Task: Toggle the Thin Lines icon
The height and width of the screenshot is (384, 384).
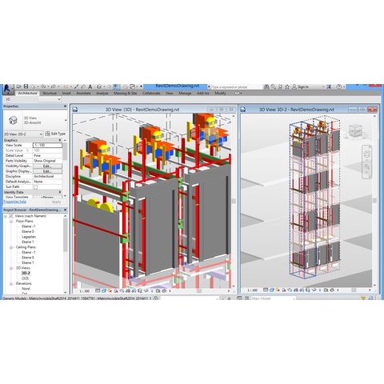Action: [x=116, y=86]
